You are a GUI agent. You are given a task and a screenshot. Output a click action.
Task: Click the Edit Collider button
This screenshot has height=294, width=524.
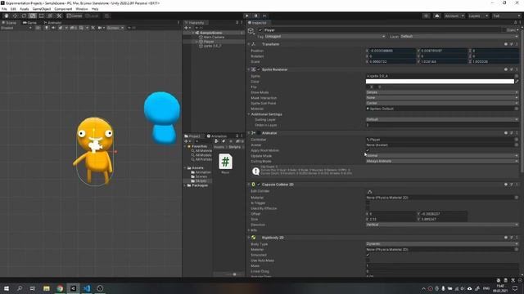(369, 192)
